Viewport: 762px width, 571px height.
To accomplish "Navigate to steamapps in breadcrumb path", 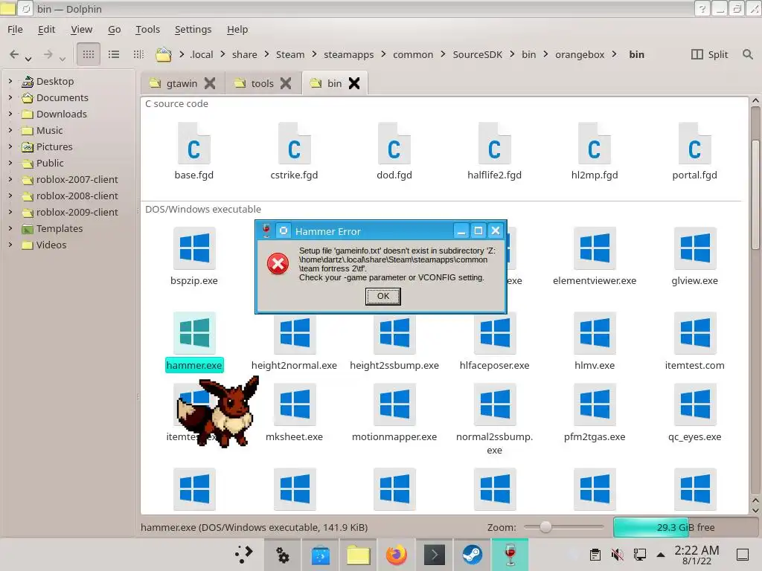I will coord(348,54).
